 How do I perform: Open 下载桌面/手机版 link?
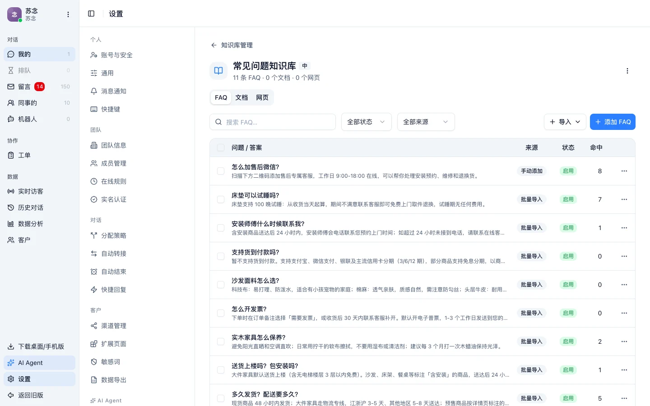tap(40, 346)
